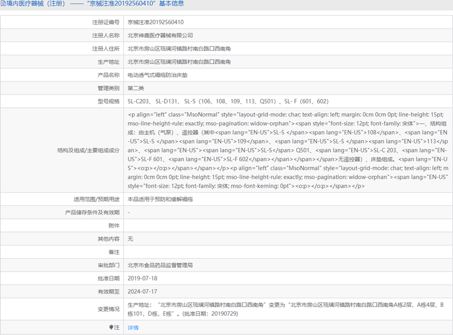Click the 备注 row label
The image size is (453, 335).
(114, 252)
